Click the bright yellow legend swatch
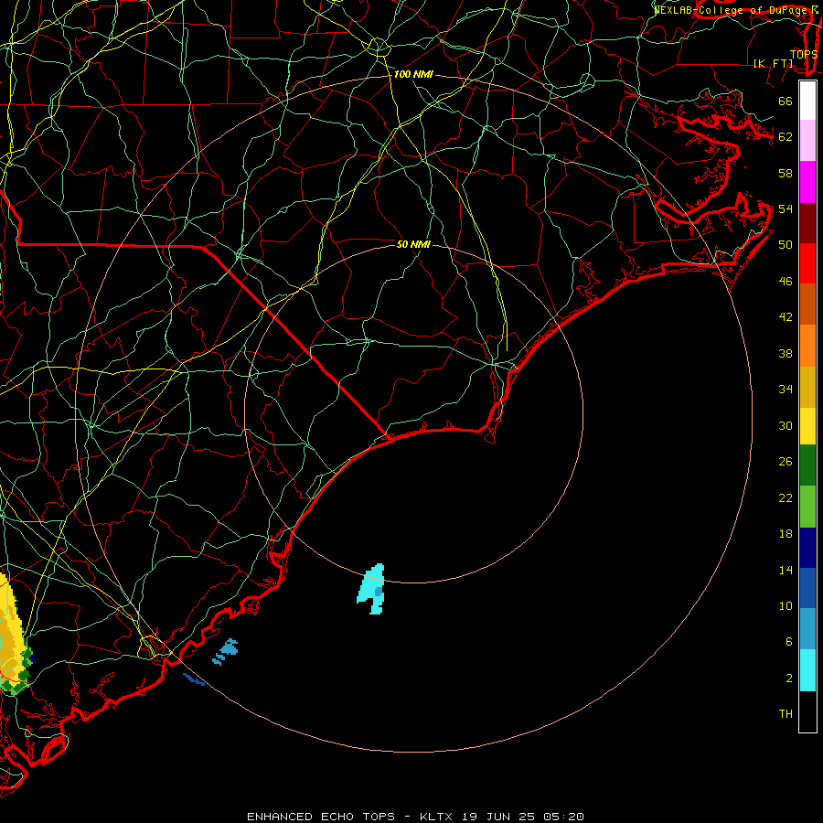The width and height of the screenshot is (823, 823). (807, 425)
